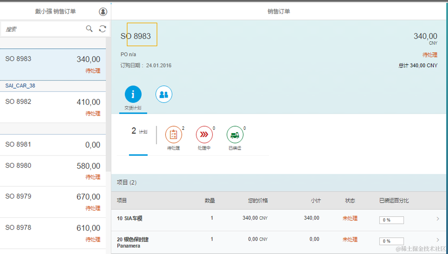Click the 您的价格 column header
The width and height of the screenshot is (448, 254).
tap(258, 201)
